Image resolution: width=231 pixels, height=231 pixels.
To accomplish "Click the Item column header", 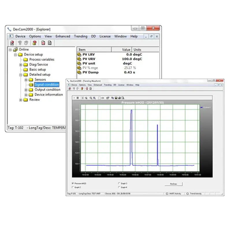I will point(94,50).
